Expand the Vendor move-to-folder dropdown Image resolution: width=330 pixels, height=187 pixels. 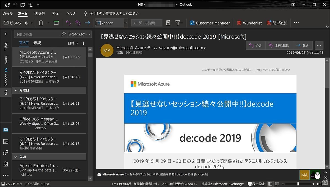tap(126, 23)
